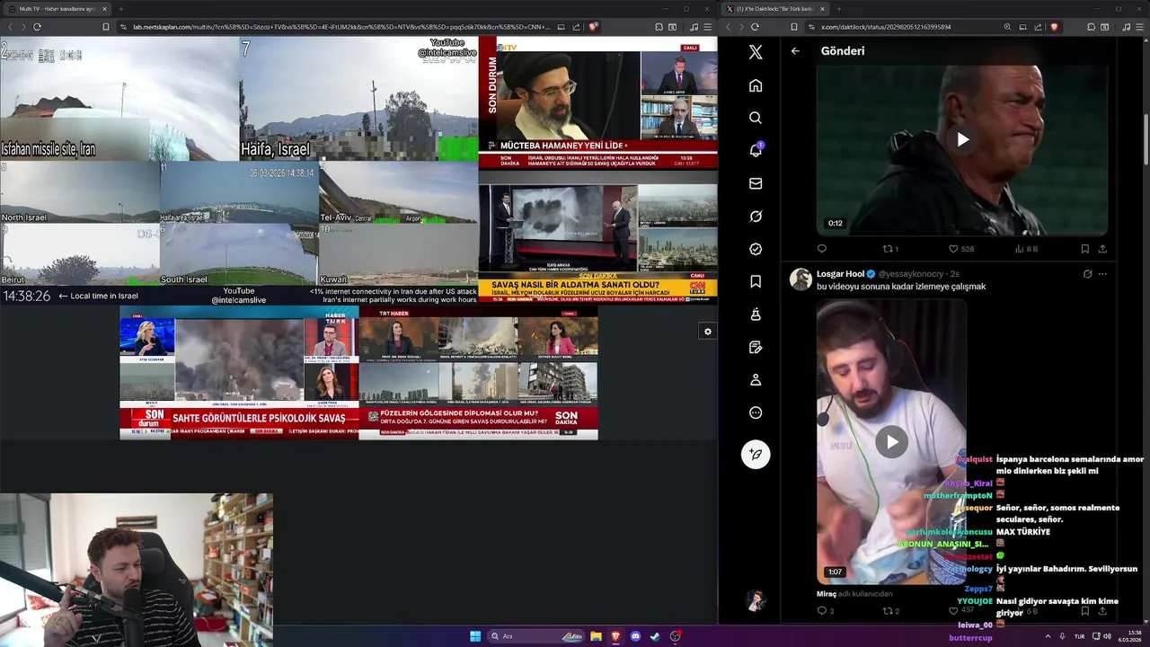
Task: Switch to the Multi TV browser tab
Action: tap(59, 9)
